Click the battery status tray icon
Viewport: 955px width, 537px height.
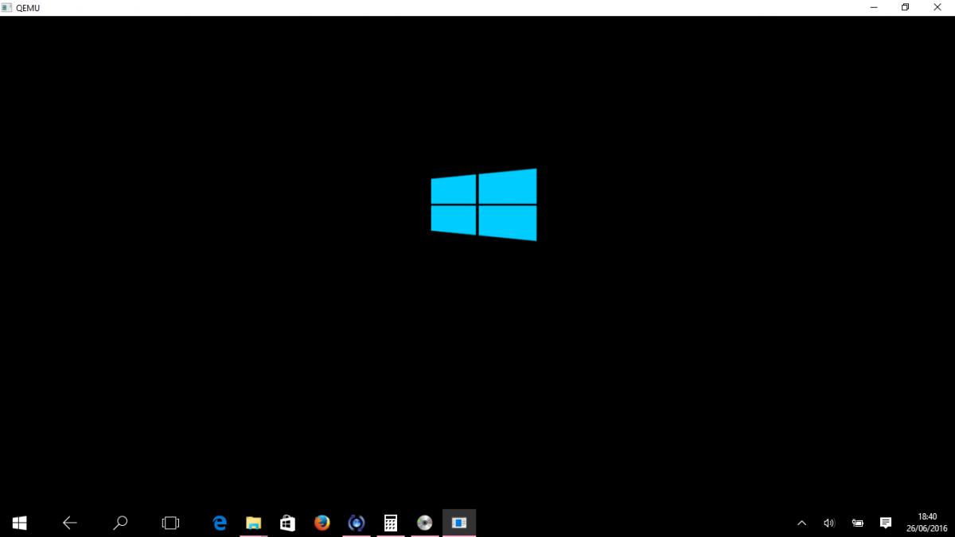857,523
